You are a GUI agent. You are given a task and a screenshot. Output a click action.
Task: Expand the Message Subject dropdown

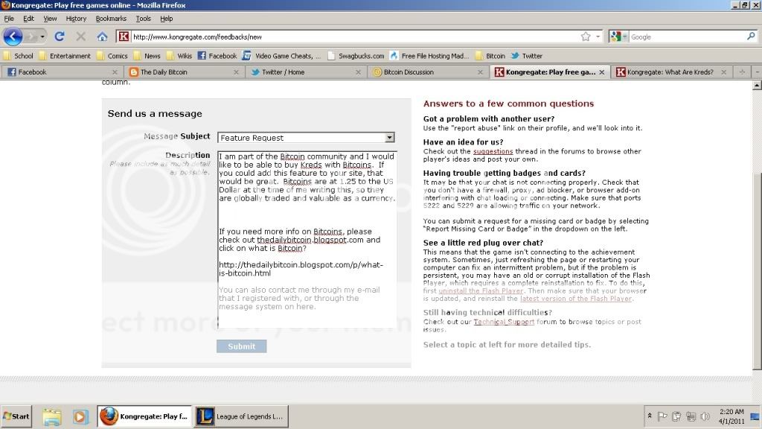pos(389,138)
